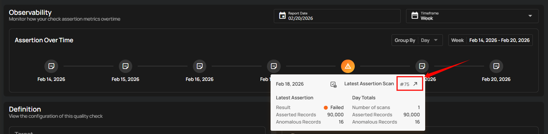
Task: Click the Number of scans value 1
Action: pyautogui.click(x=418, y=107)
